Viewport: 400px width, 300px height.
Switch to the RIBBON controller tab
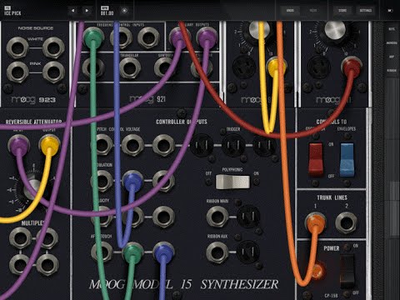[x=392, y=71]
